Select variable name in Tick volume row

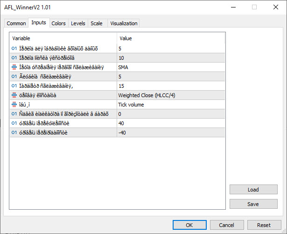(24, 105)
